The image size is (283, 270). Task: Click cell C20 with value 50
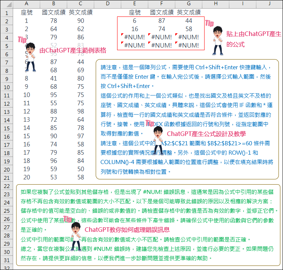pyautogui.click(x=81, y=169)
